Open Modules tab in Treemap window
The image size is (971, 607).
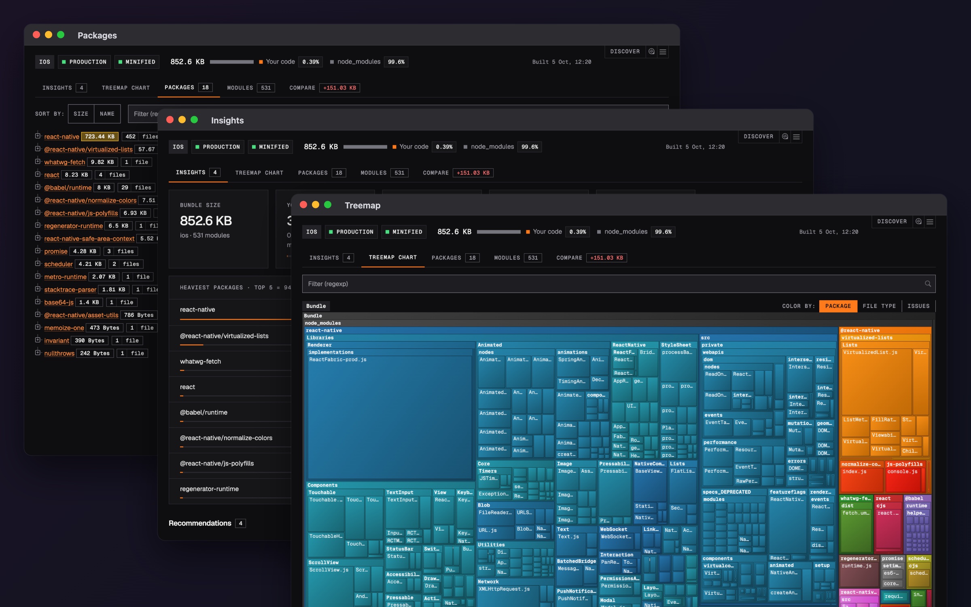pyautogui.click(x=518, y=258)
